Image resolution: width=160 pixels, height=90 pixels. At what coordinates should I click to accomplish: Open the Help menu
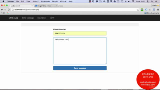(x=70, y=1)
